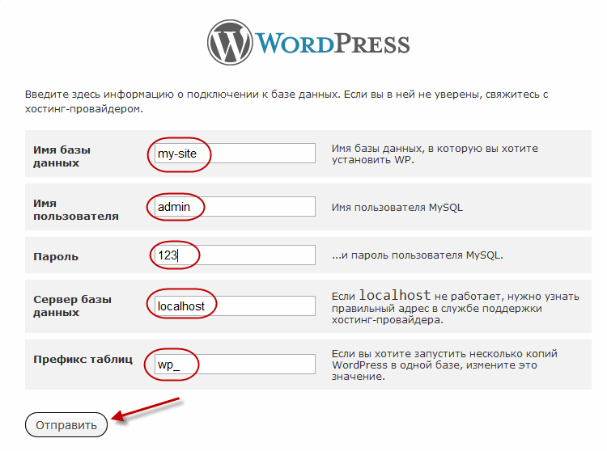Click the '...и пароль пользователя MySQL.' hint
The height and width of the screenshot is (451, 607).
(418, 255)
